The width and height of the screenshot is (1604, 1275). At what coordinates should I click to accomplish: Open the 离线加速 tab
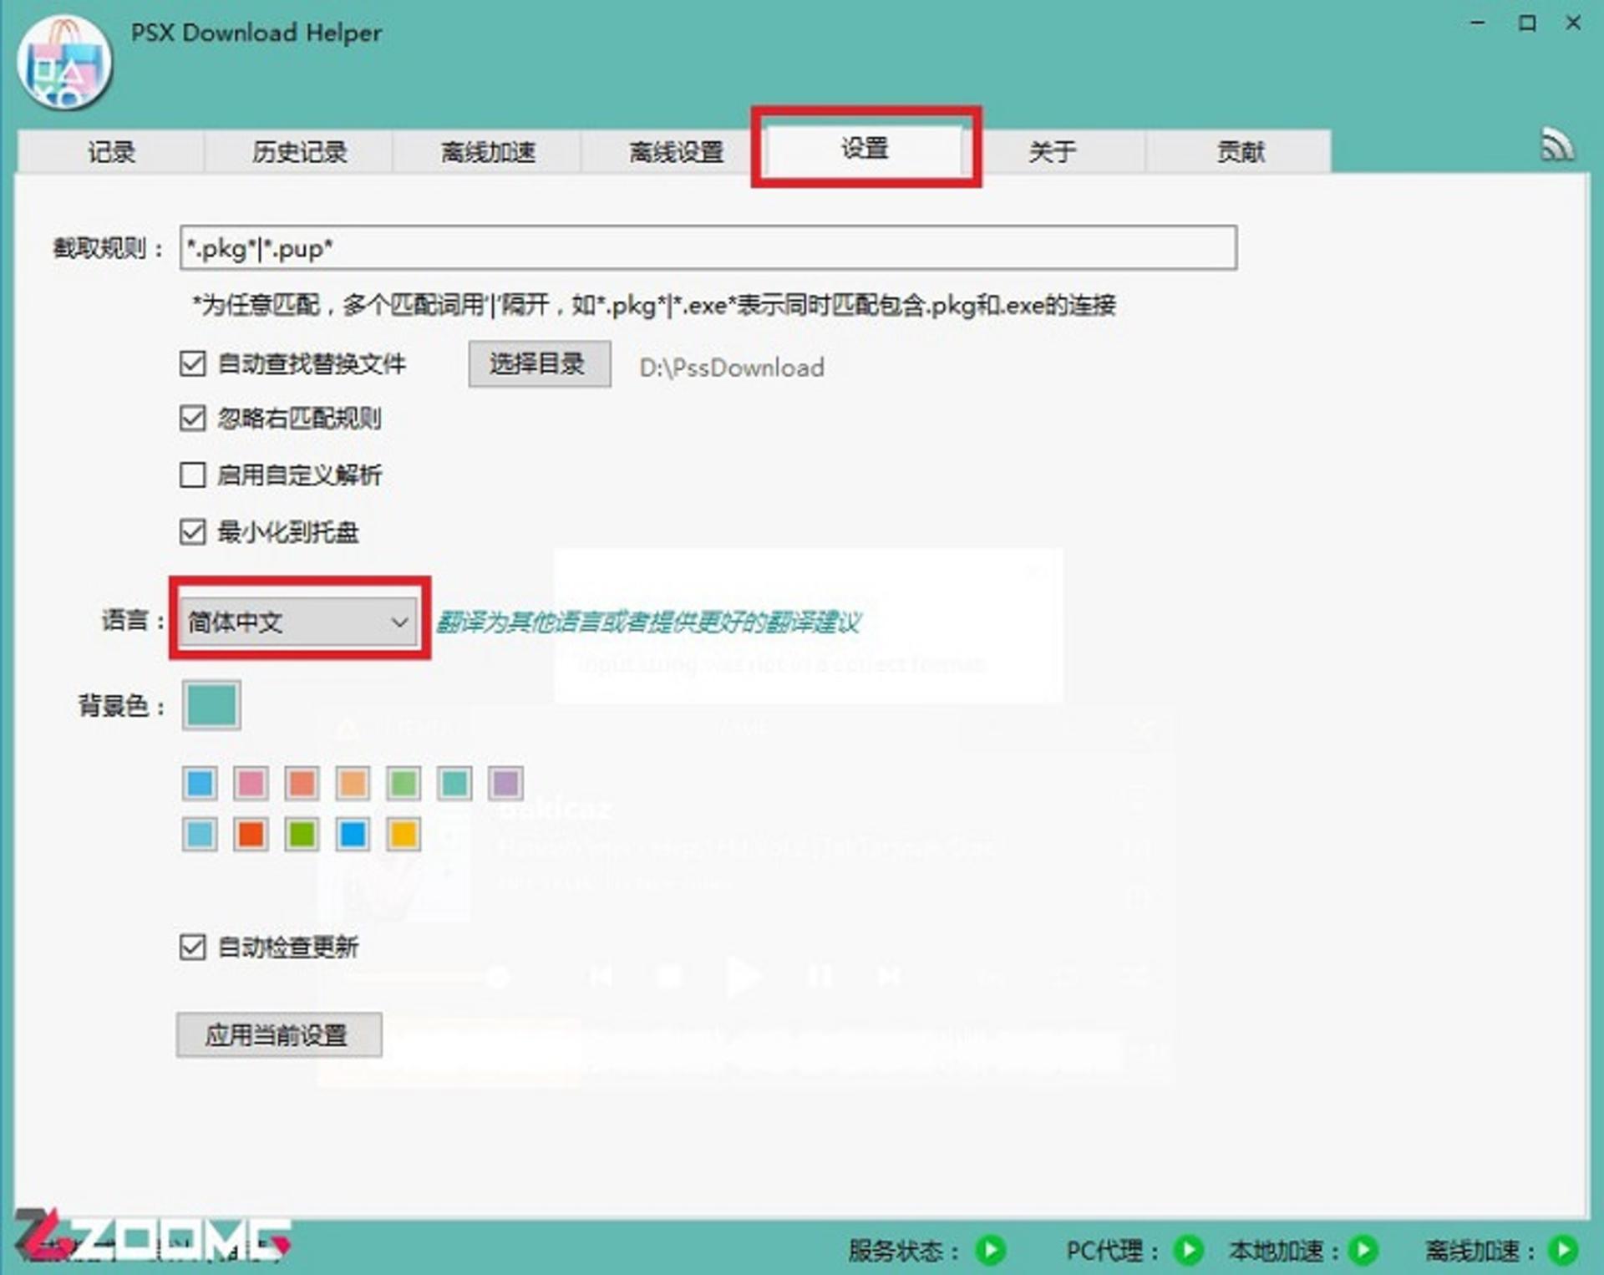click(x=488, y=151)
